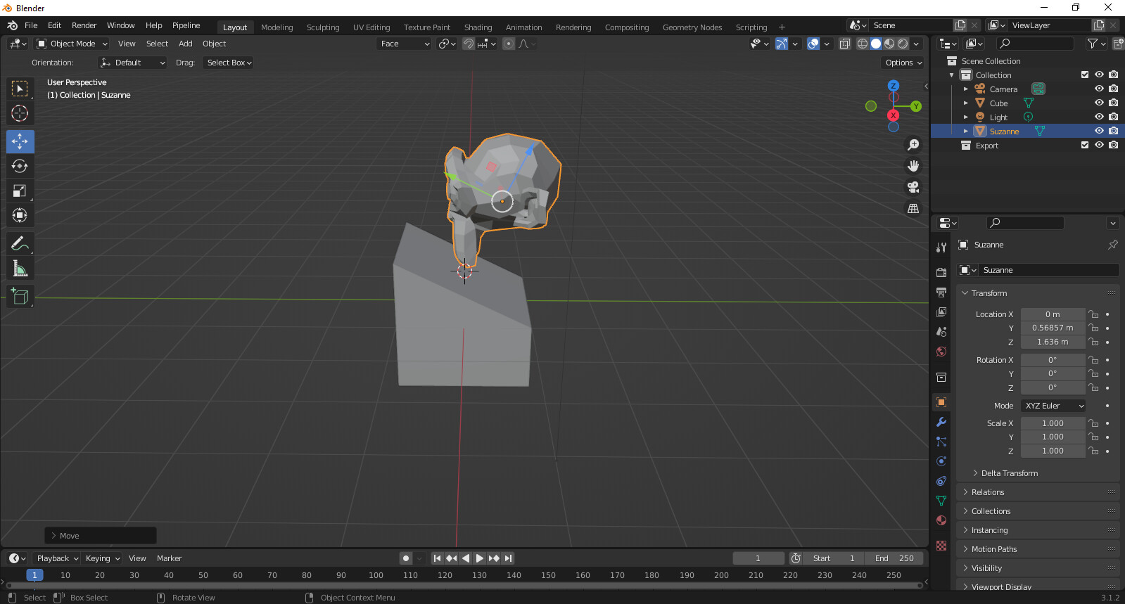The width and height of the screenshot is (1125, 604).
Task: Open the Keying popover in the timeline
Action: pyautogui.click(x=102, y=558)
